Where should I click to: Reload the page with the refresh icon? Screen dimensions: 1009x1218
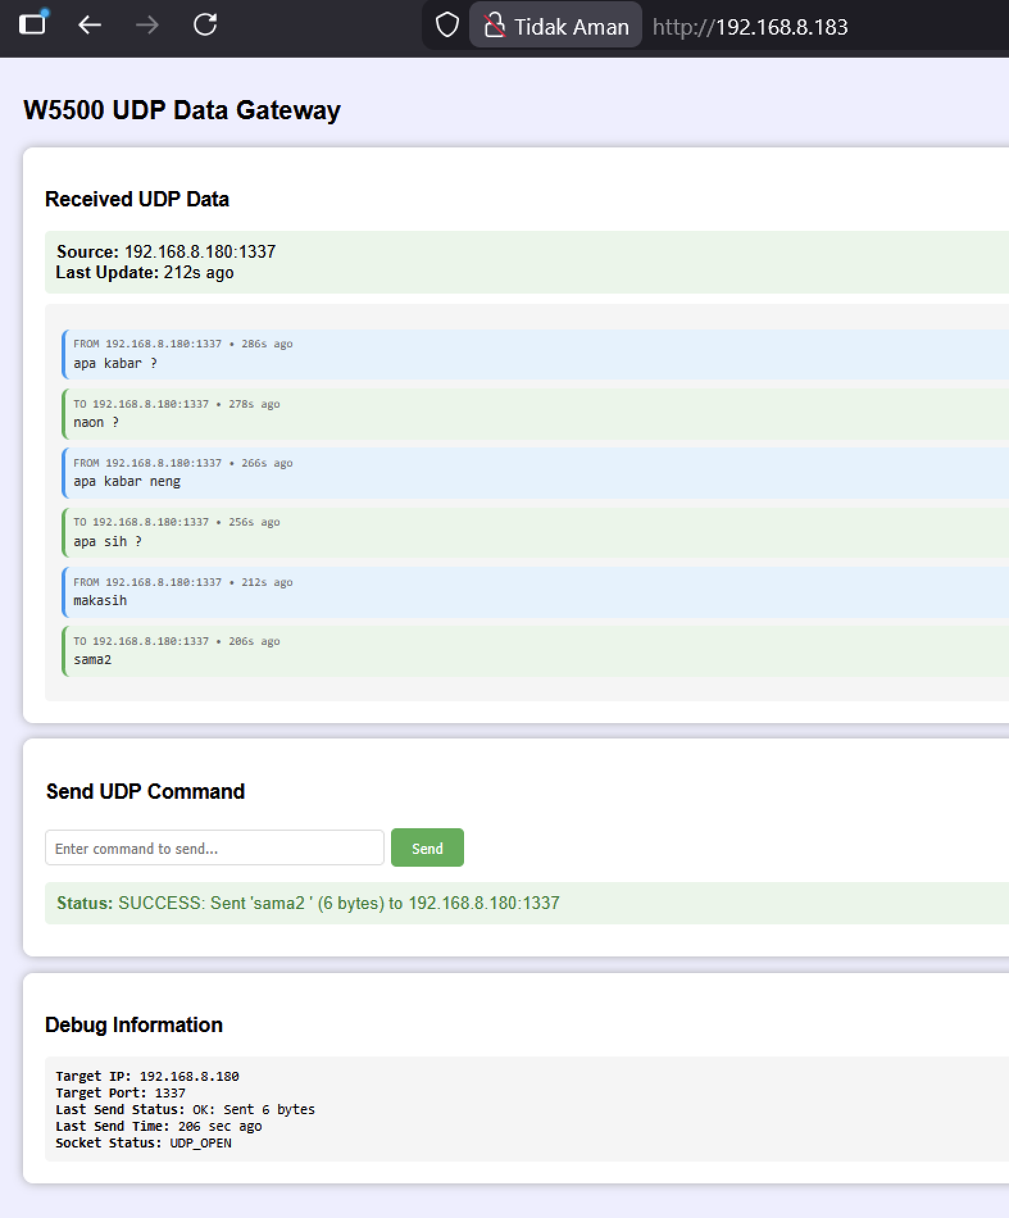(x=205, y=25)
